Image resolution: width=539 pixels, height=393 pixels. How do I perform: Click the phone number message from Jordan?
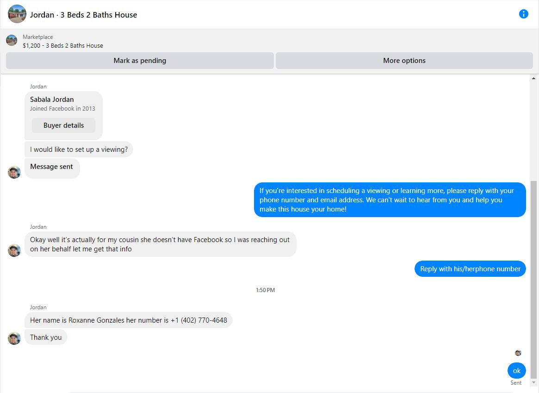click(129, 320)
